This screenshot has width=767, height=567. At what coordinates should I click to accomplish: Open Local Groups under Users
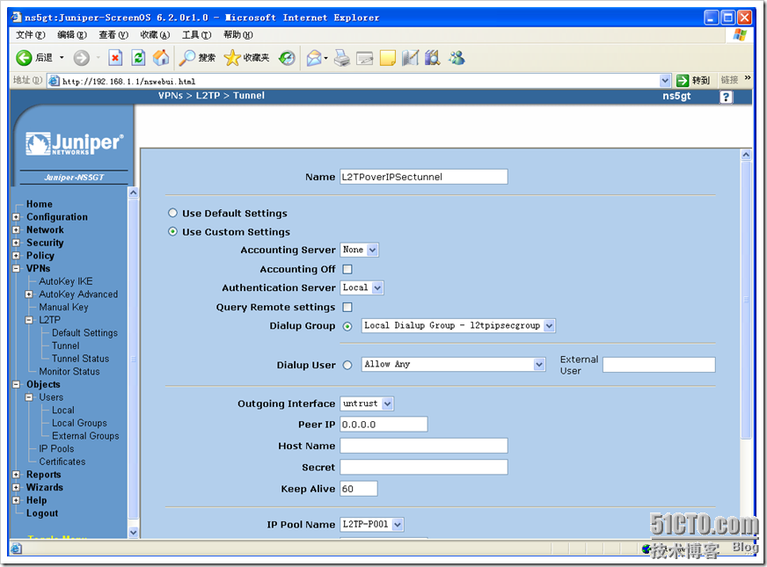[79, 424]
